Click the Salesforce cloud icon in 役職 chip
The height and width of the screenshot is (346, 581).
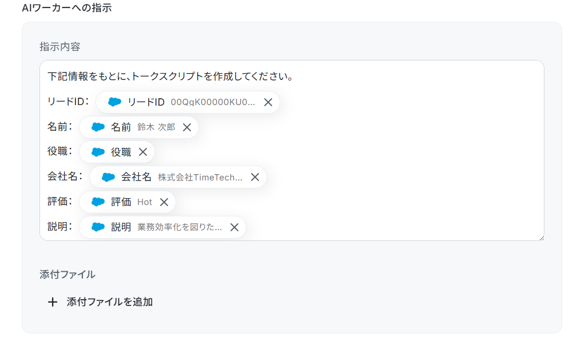(x=98, y=152)
